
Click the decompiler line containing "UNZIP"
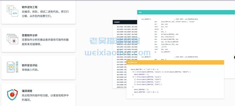click(x=161, y=72)
